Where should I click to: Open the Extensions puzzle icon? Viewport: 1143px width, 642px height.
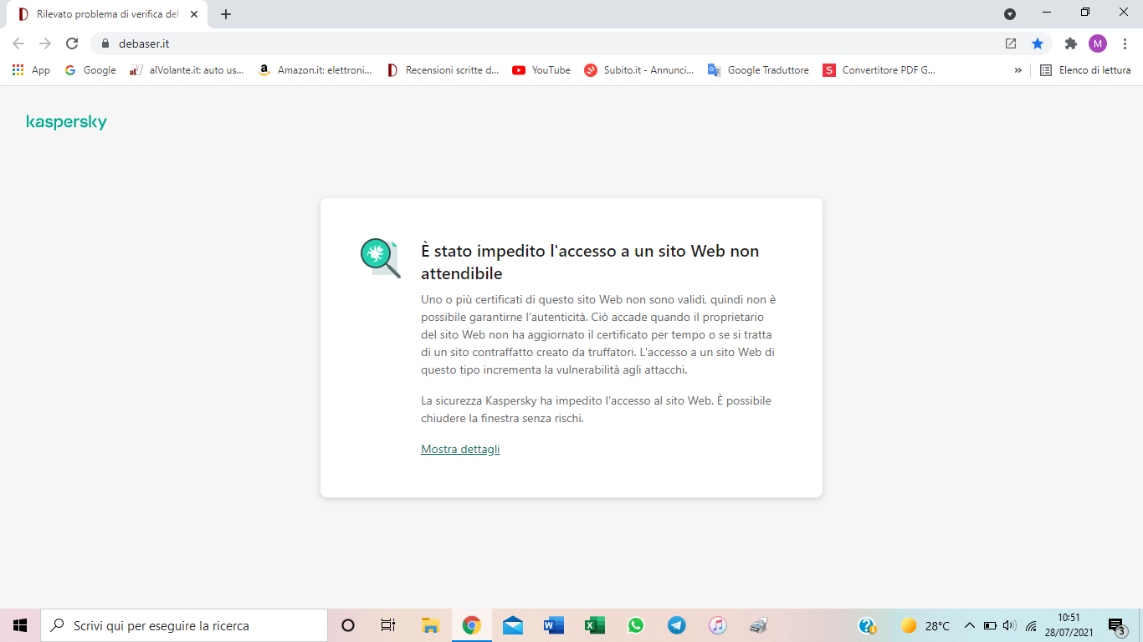[x=1070, y=43]
